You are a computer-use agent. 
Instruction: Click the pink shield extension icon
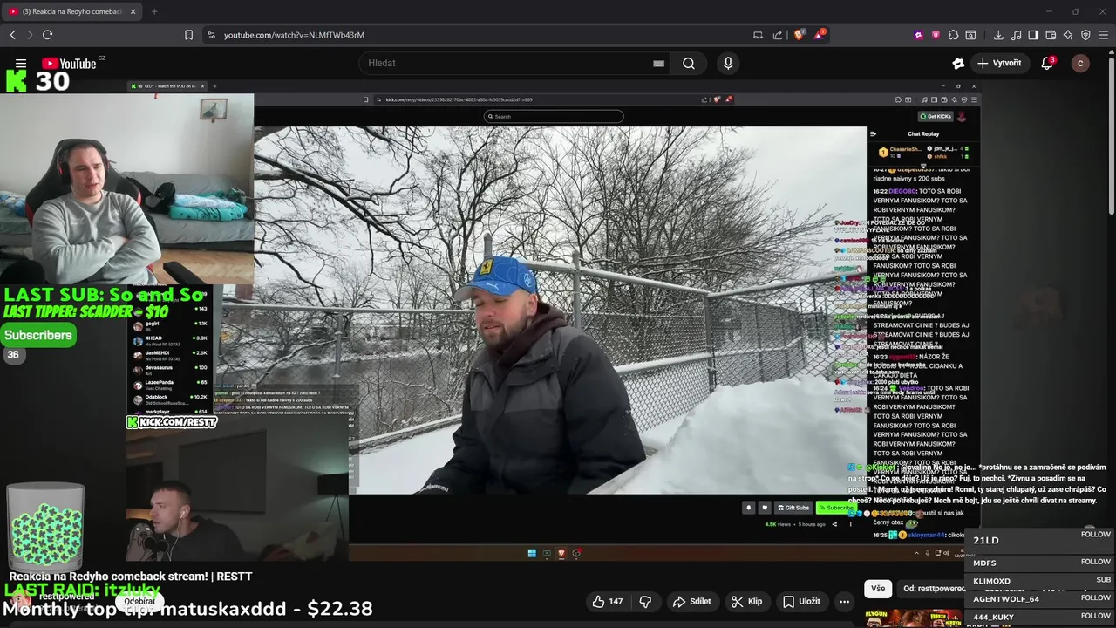tap(936, 35)
